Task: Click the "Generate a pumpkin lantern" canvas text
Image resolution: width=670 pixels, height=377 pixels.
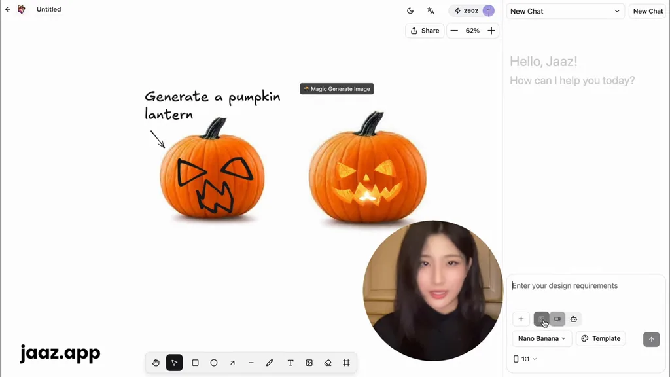Action: [213, 105]
